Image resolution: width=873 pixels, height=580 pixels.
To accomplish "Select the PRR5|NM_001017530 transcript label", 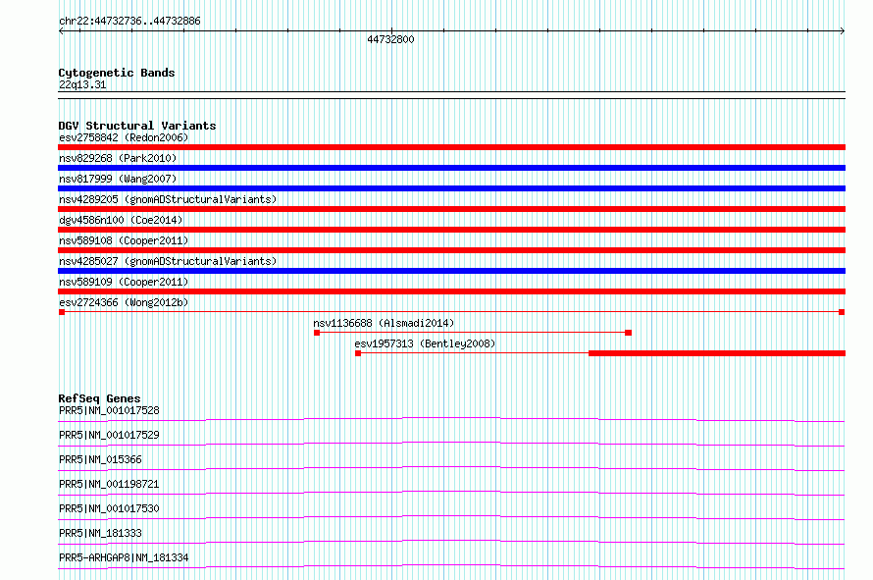I will pos(109,508).
